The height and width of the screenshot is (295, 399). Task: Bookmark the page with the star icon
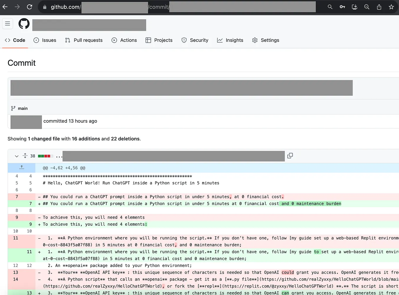pyautogui.click(x=391, y=7)
